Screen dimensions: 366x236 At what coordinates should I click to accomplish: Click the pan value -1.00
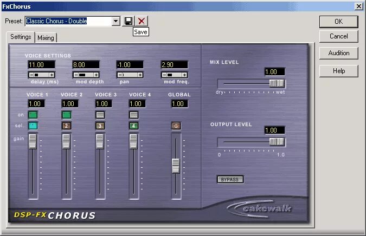point(130,65)
